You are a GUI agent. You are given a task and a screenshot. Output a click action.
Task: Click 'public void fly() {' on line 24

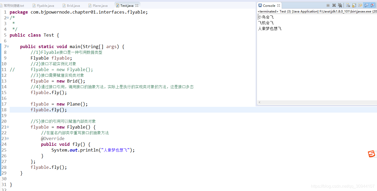coord(66,144)
